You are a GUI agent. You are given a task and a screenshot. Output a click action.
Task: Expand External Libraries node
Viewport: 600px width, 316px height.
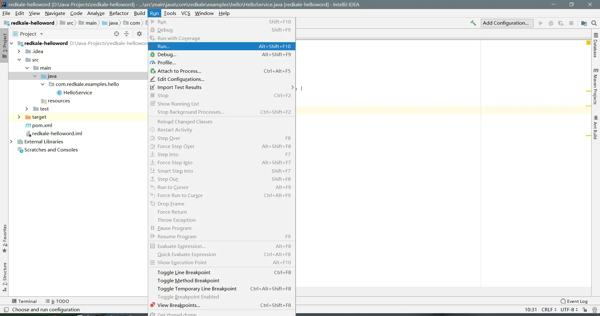click(11, 141)
